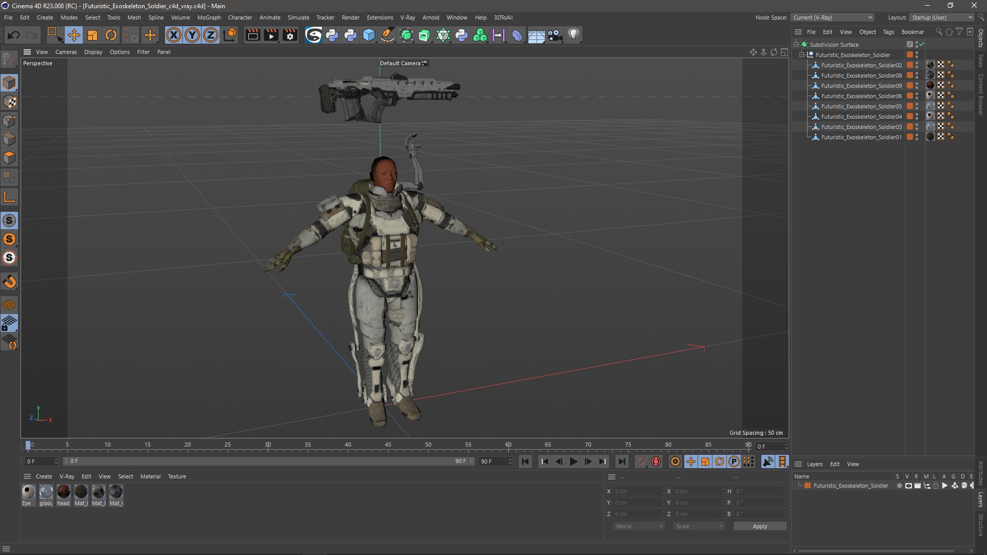Click timeline marker at frame 45
Image resolution: width=987 pixels, height=555 pixels.
point(388,445)
